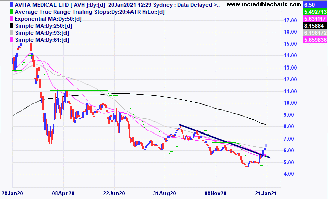Image resolution: width=328 pixels, height=199 pixels.
Task: Click the 31Aug20 date axis label
Action: 164,193
